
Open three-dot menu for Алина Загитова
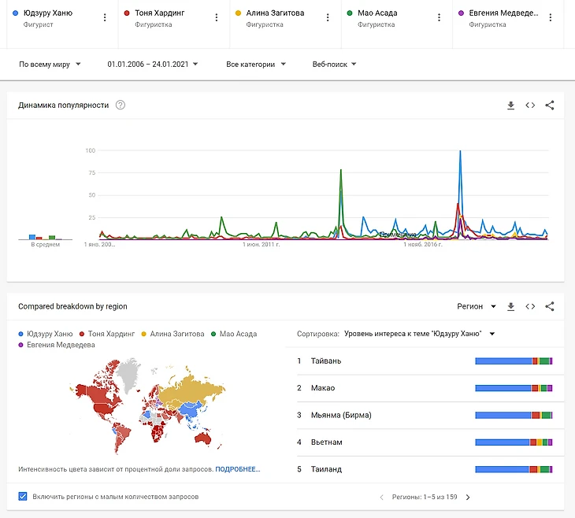pos(328,17)
